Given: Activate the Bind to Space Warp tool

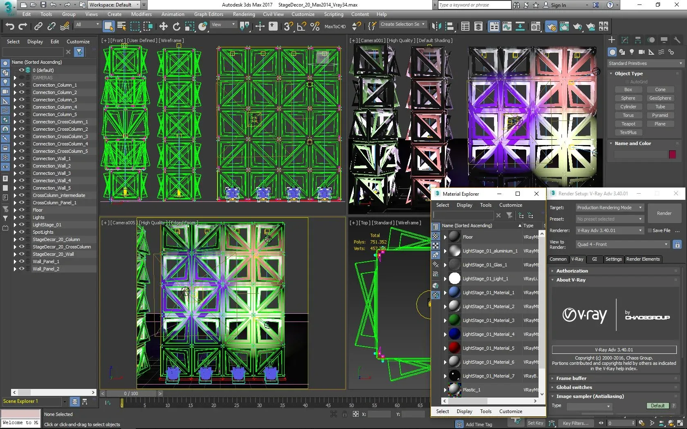Looking at the screenshot, I should coord(65,27).
